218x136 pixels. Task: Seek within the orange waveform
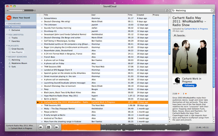point(81,127)
